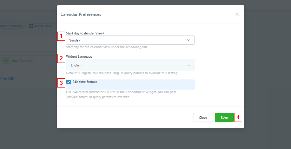Click the 'Calendar Preferences' dialog title

(x=81, y=14)
